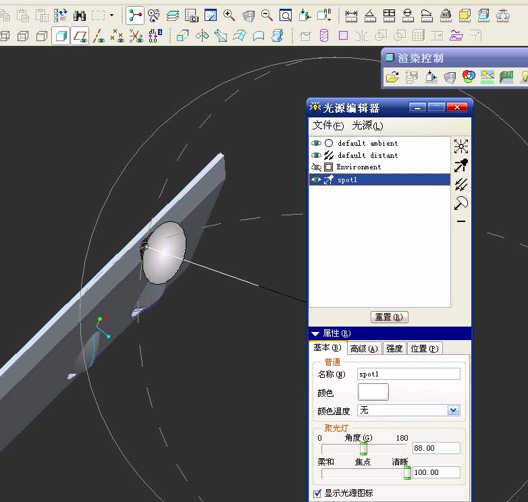Select no hidden line display mode

point(42,36)
